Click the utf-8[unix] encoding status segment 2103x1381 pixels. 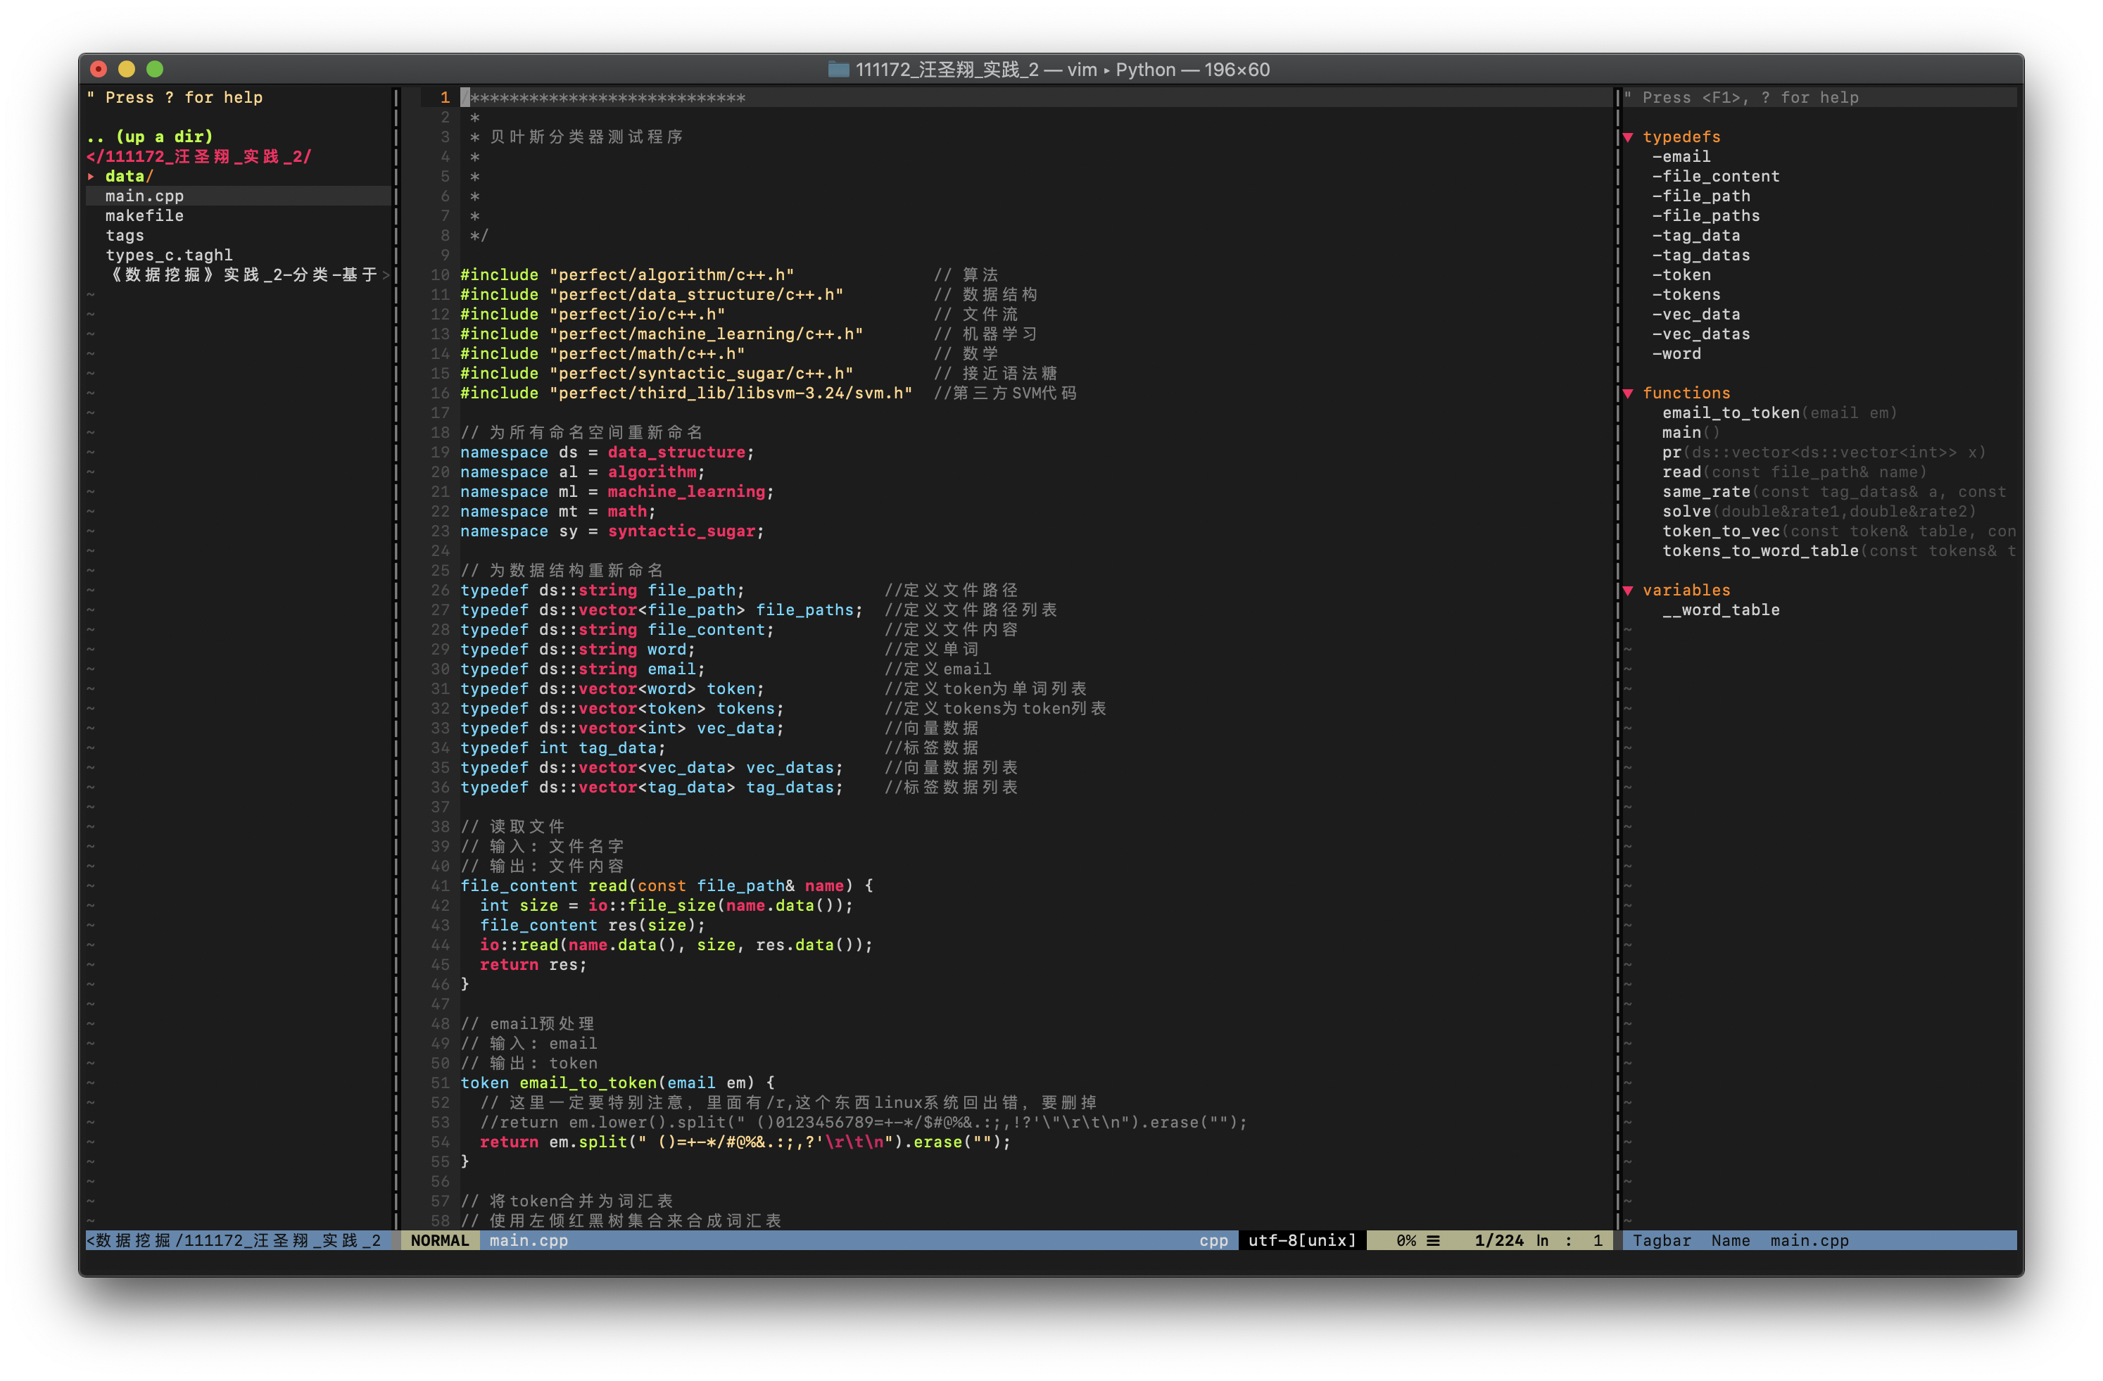point(1301,1240)
